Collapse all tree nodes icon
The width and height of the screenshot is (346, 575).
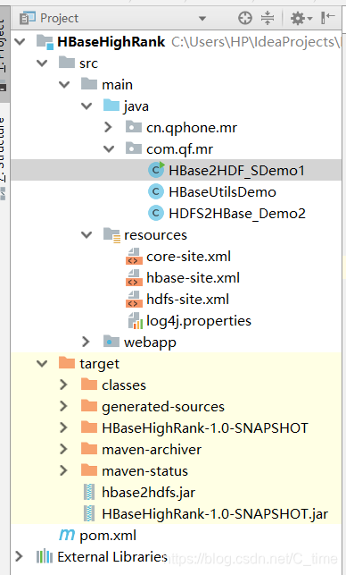tap(268, 18)
